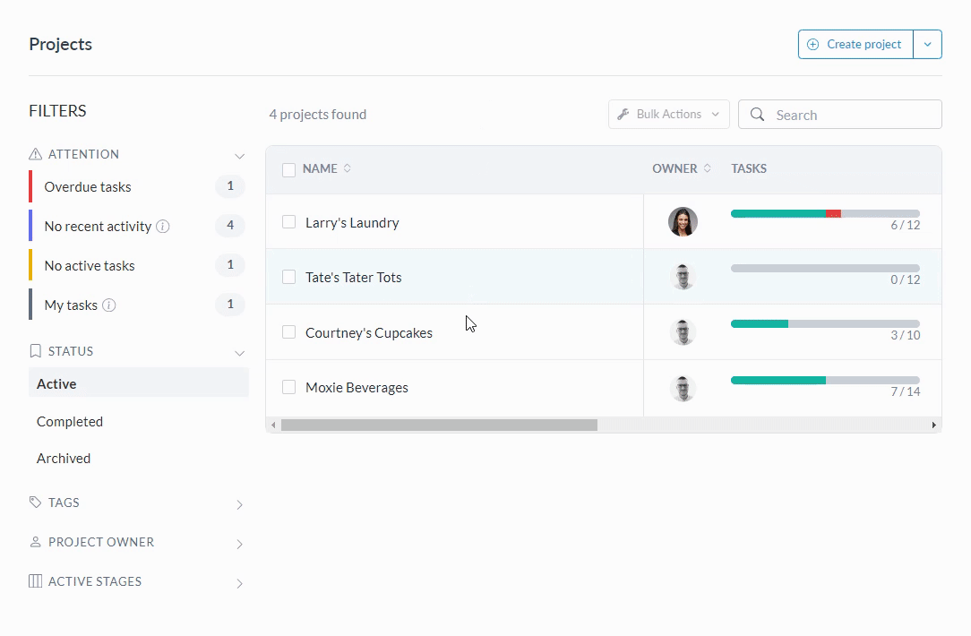Viewport: 971px width, 636px height.
Task: Open the Create project dropdown arrow
Action: tap(927, 45)
